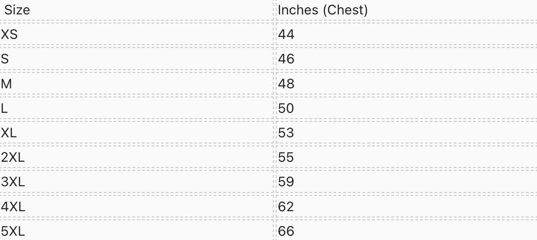
Task: Click the chest value 55
Action: click(x=286, y=157)
